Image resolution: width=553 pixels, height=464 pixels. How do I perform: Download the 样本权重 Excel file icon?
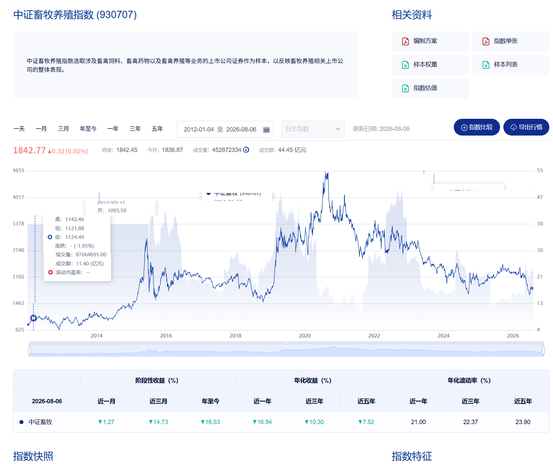pyautogui.click(x=405, y=65)
